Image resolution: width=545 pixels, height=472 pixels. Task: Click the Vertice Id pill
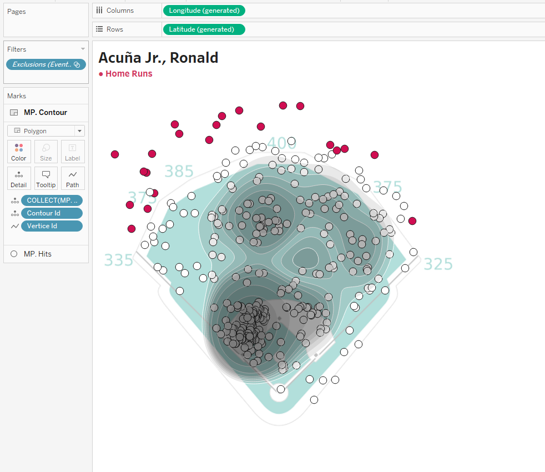click(52, 226)
